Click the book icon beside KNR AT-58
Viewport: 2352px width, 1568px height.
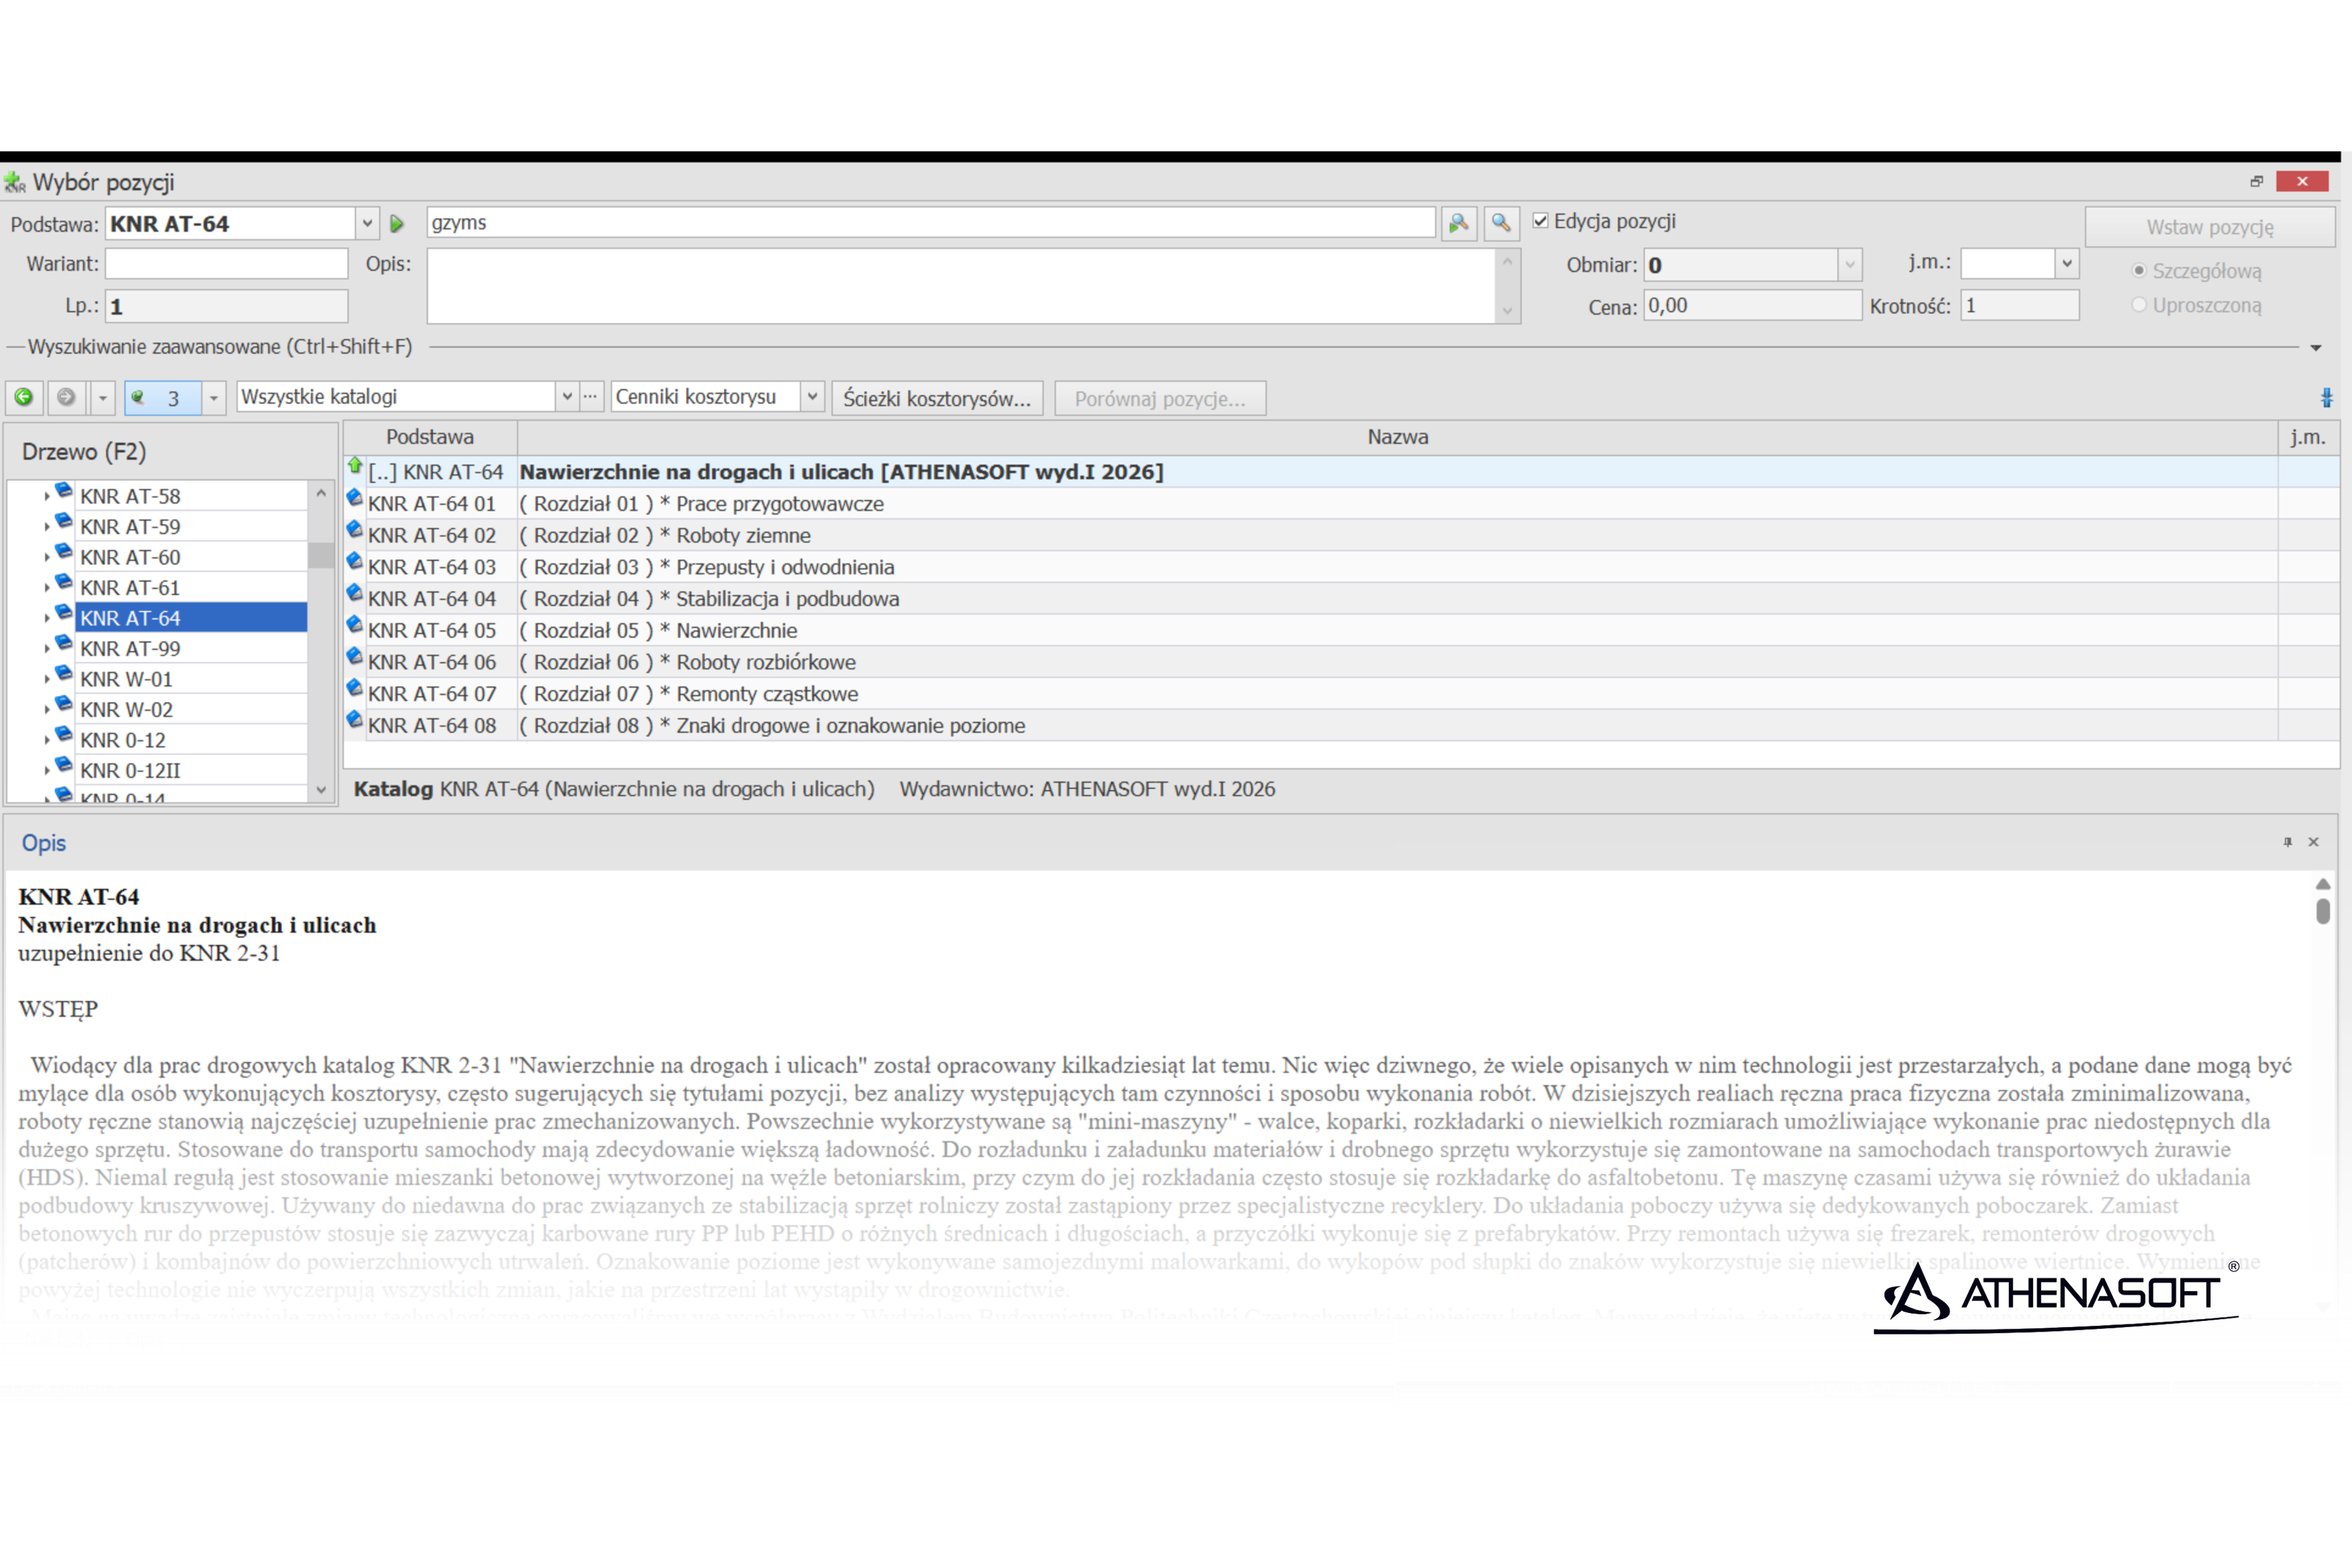point(64,491)
